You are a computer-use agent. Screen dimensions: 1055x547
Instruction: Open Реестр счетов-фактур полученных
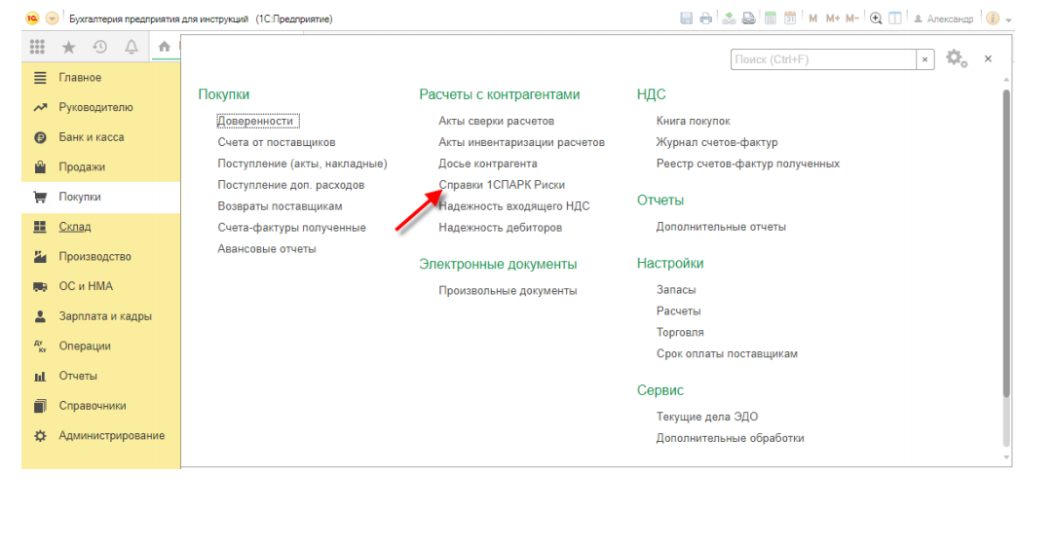click(747, 164)
